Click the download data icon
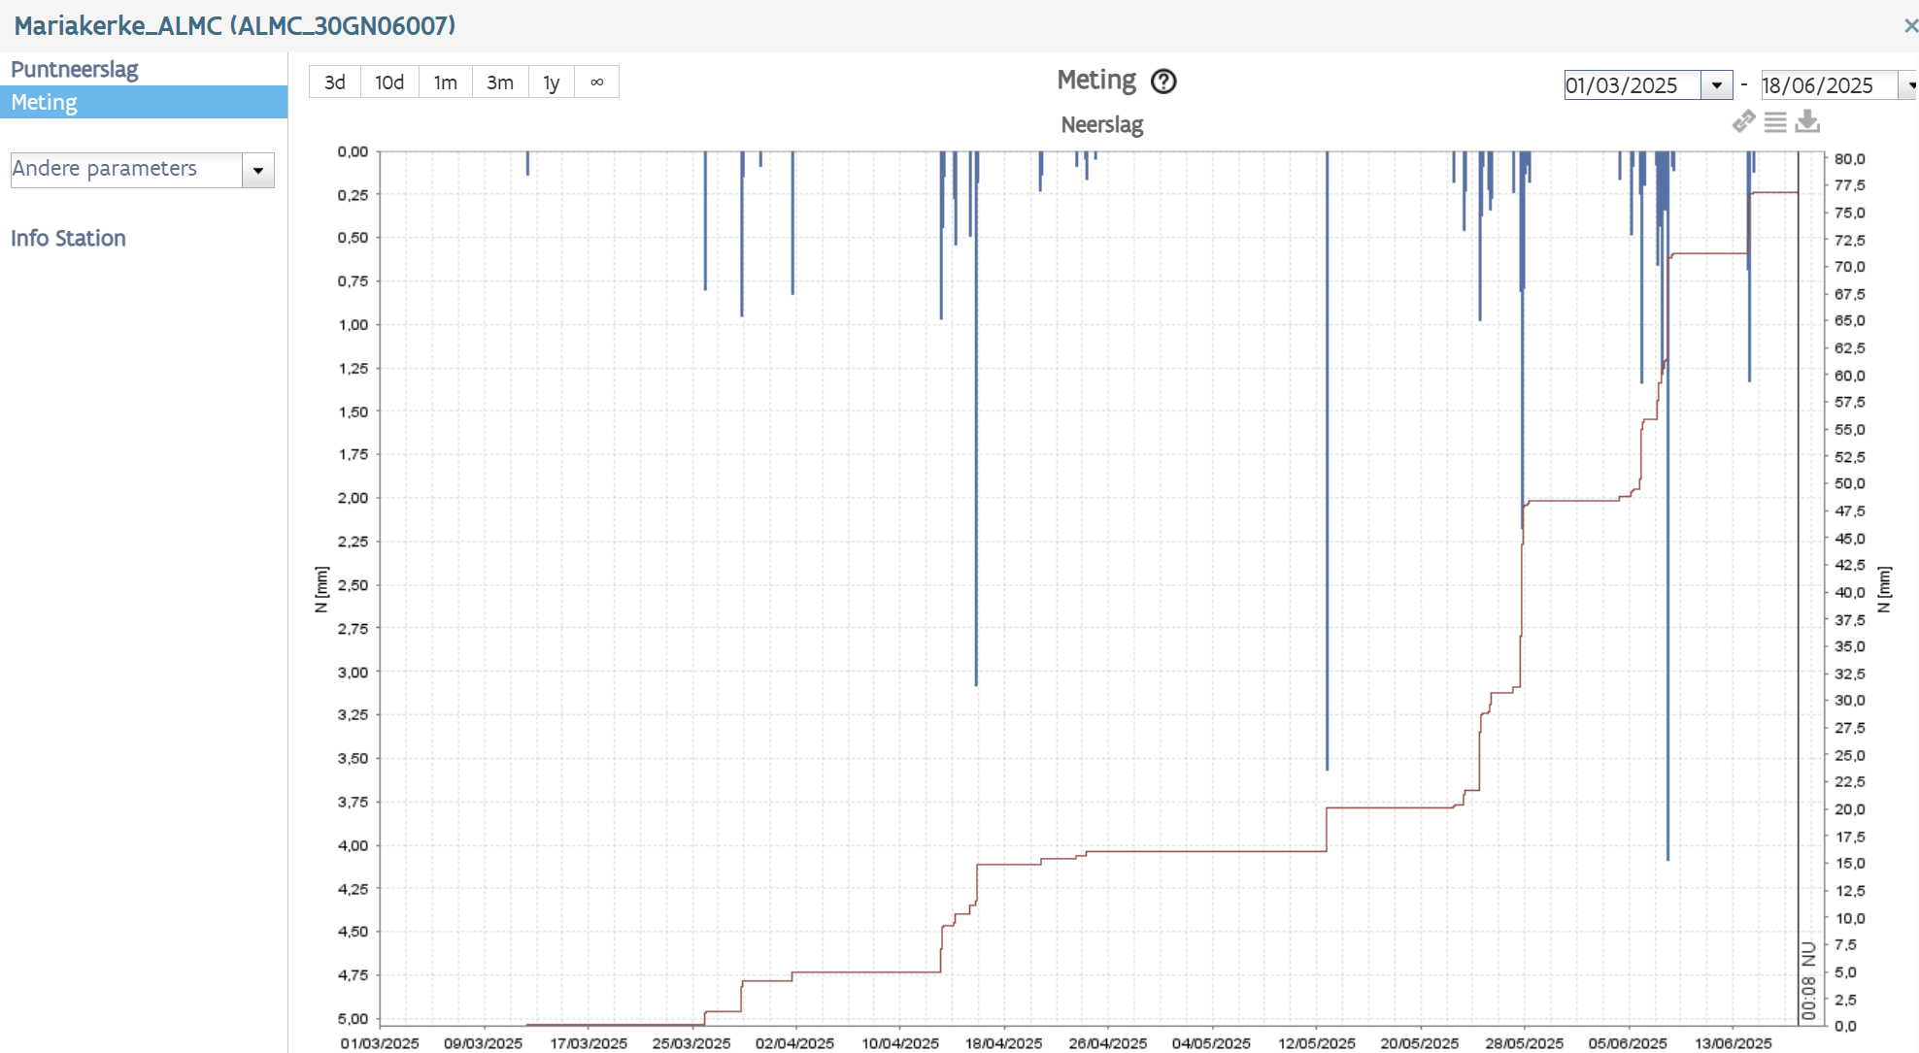Viewport: 1919px width, 1053px height. 1807,121
